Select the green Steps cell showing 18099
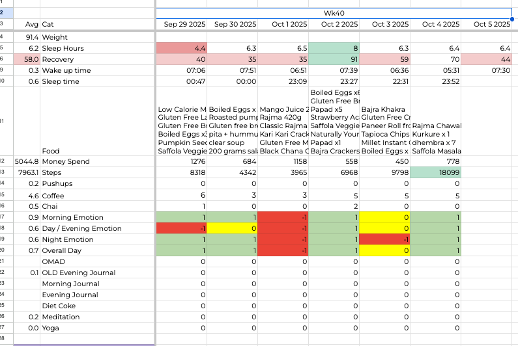 [435, 172]
